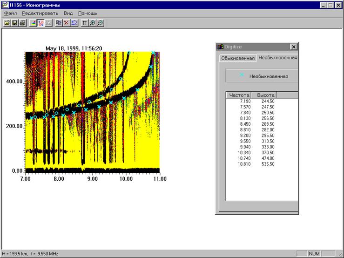Open the Файл menu
Image resolution: width=344 pixels, height=258 pixels.
pyautogui.click(x=10, y=13)
